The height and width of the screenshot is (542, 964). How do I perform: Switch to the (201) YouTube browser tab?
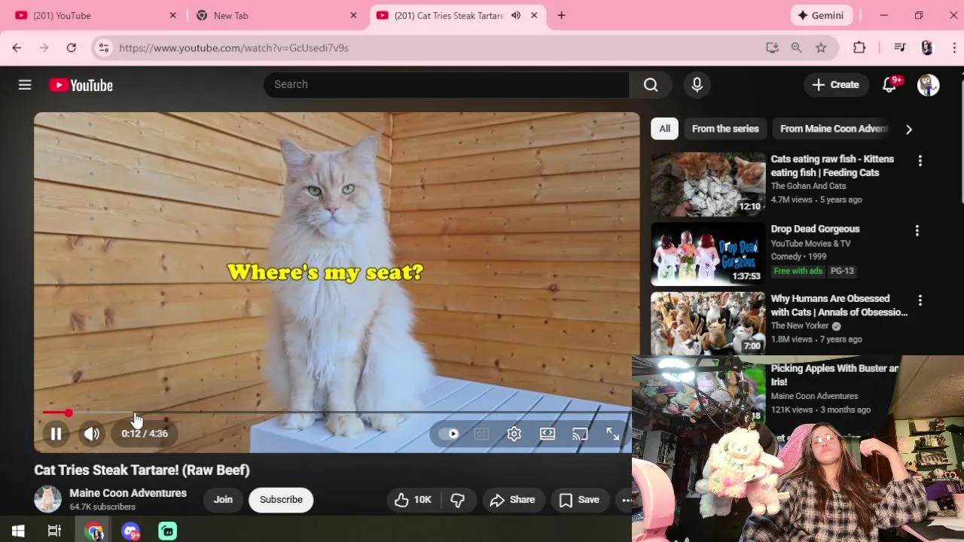pyautogui.click(x=94, y=16)
